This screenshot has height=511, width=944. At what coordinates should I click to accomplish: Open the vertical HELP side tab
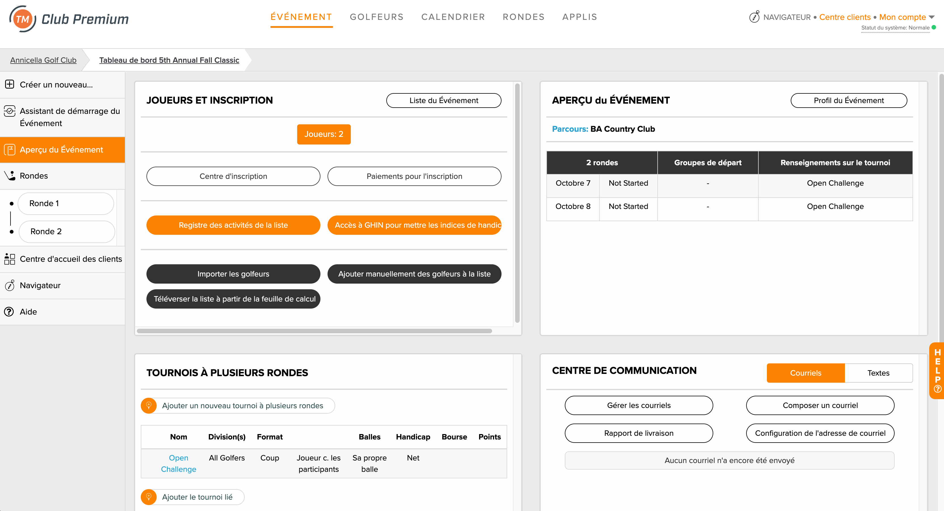click(937, 370)
